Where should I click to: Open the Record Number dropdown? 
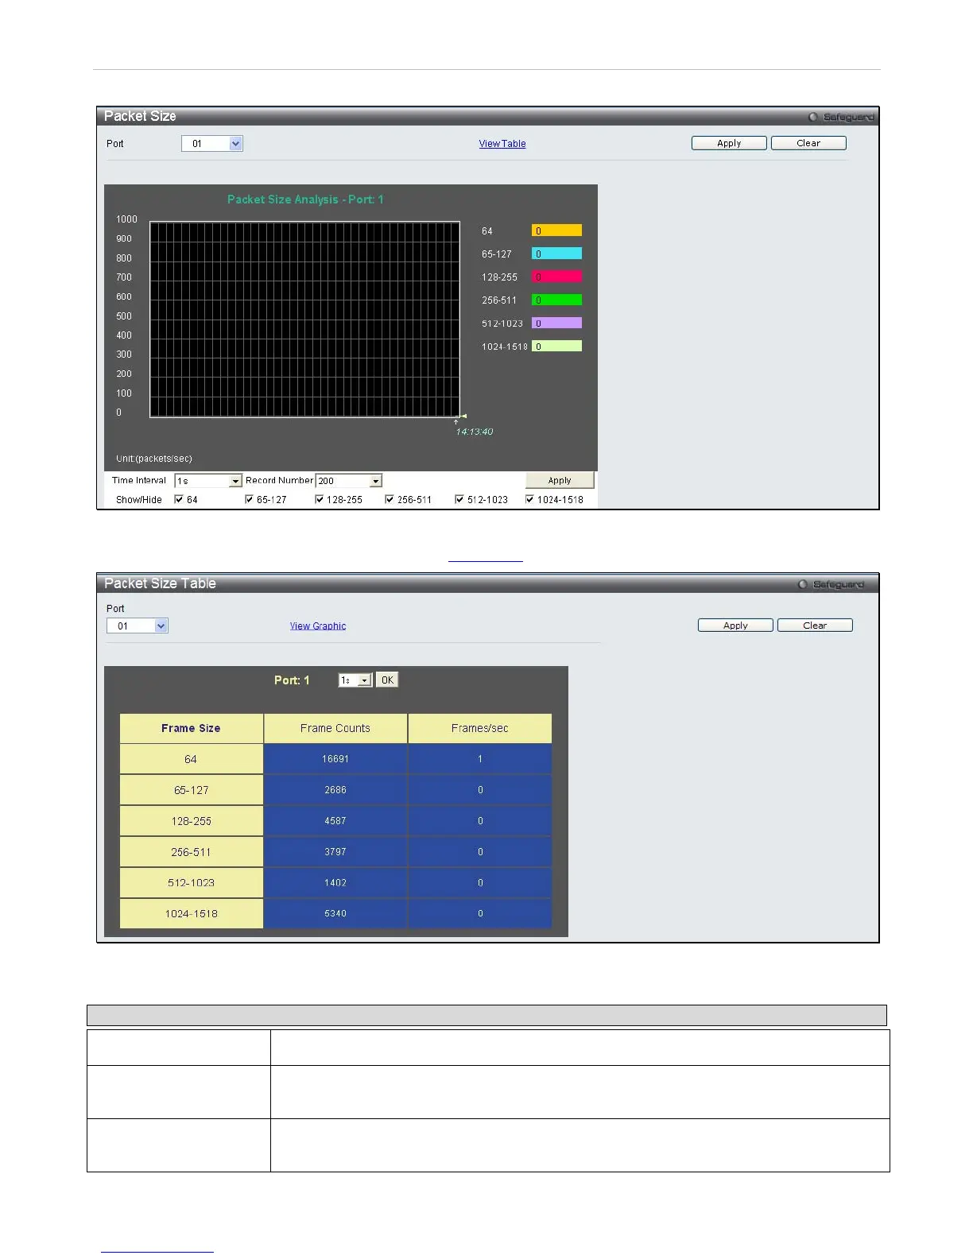tap(349, 481)
